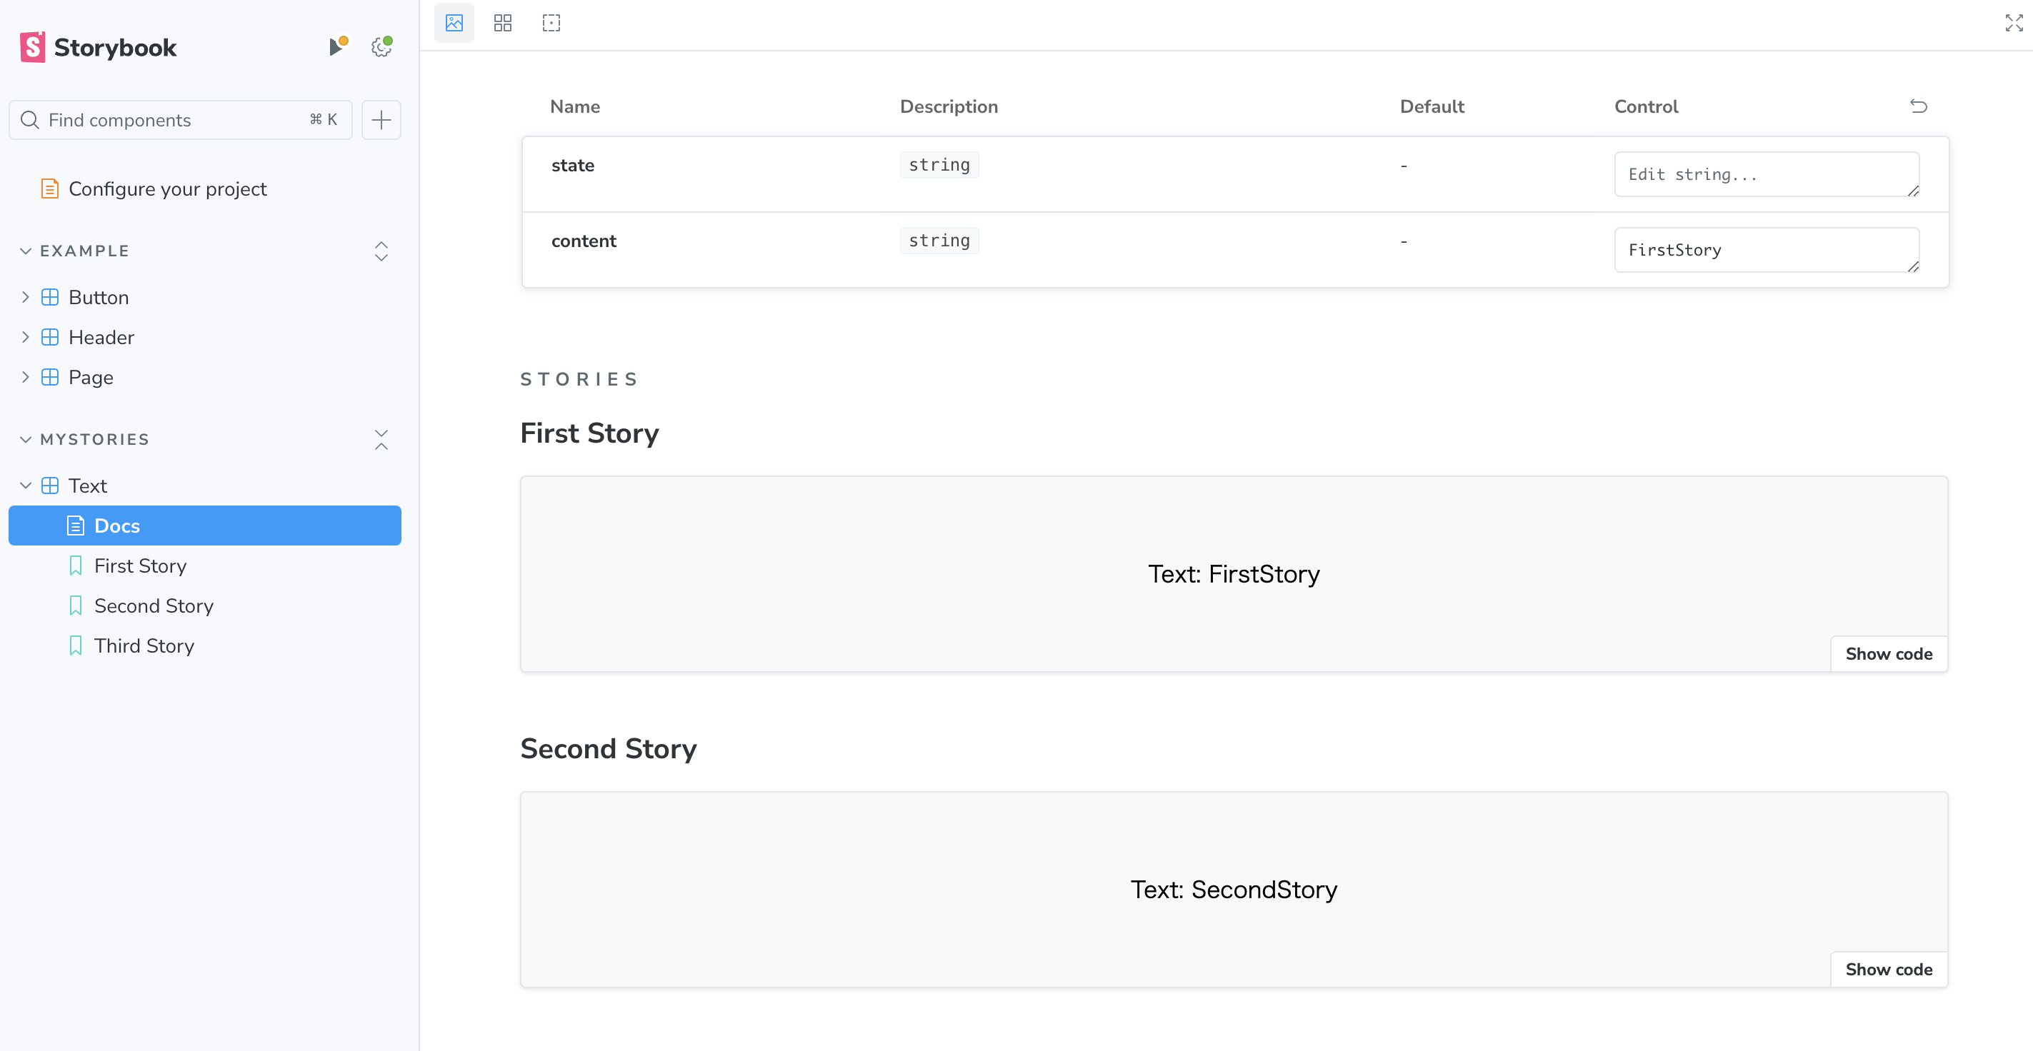
Task: Reset controls with the undo arrow icon
Action: pos(1918,106)
